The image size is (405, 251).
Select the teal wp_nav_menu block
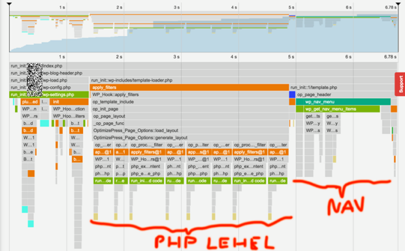[x=343, y=102]
